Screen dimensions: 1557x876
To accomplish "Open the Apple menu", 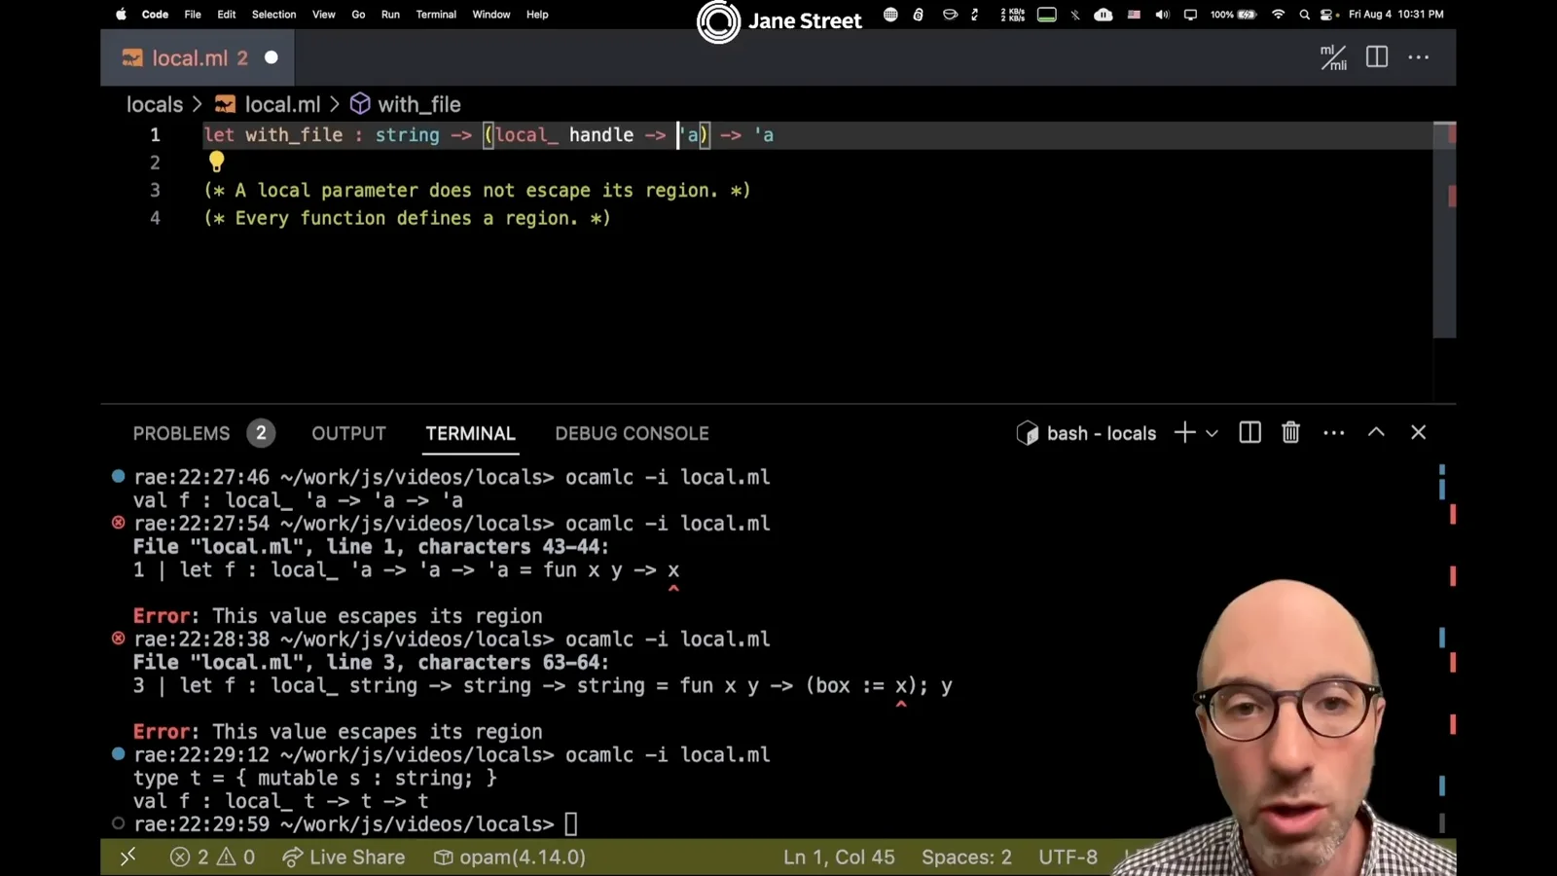I will [x=121, y=15].
